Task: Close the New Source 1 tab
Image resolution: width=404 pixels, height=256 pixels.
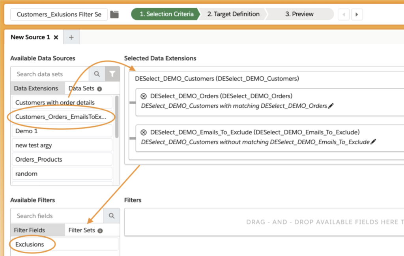Action: (x=56, y=37)
